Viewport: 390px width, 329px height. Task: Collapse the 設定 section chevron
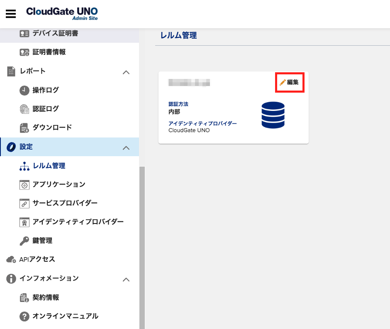(127, 147)
